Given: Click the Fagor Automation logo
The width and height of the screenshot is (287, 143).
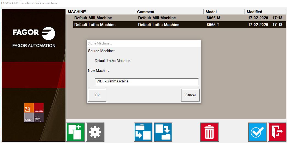Looking at the screenshot, I should pos(34,37).
